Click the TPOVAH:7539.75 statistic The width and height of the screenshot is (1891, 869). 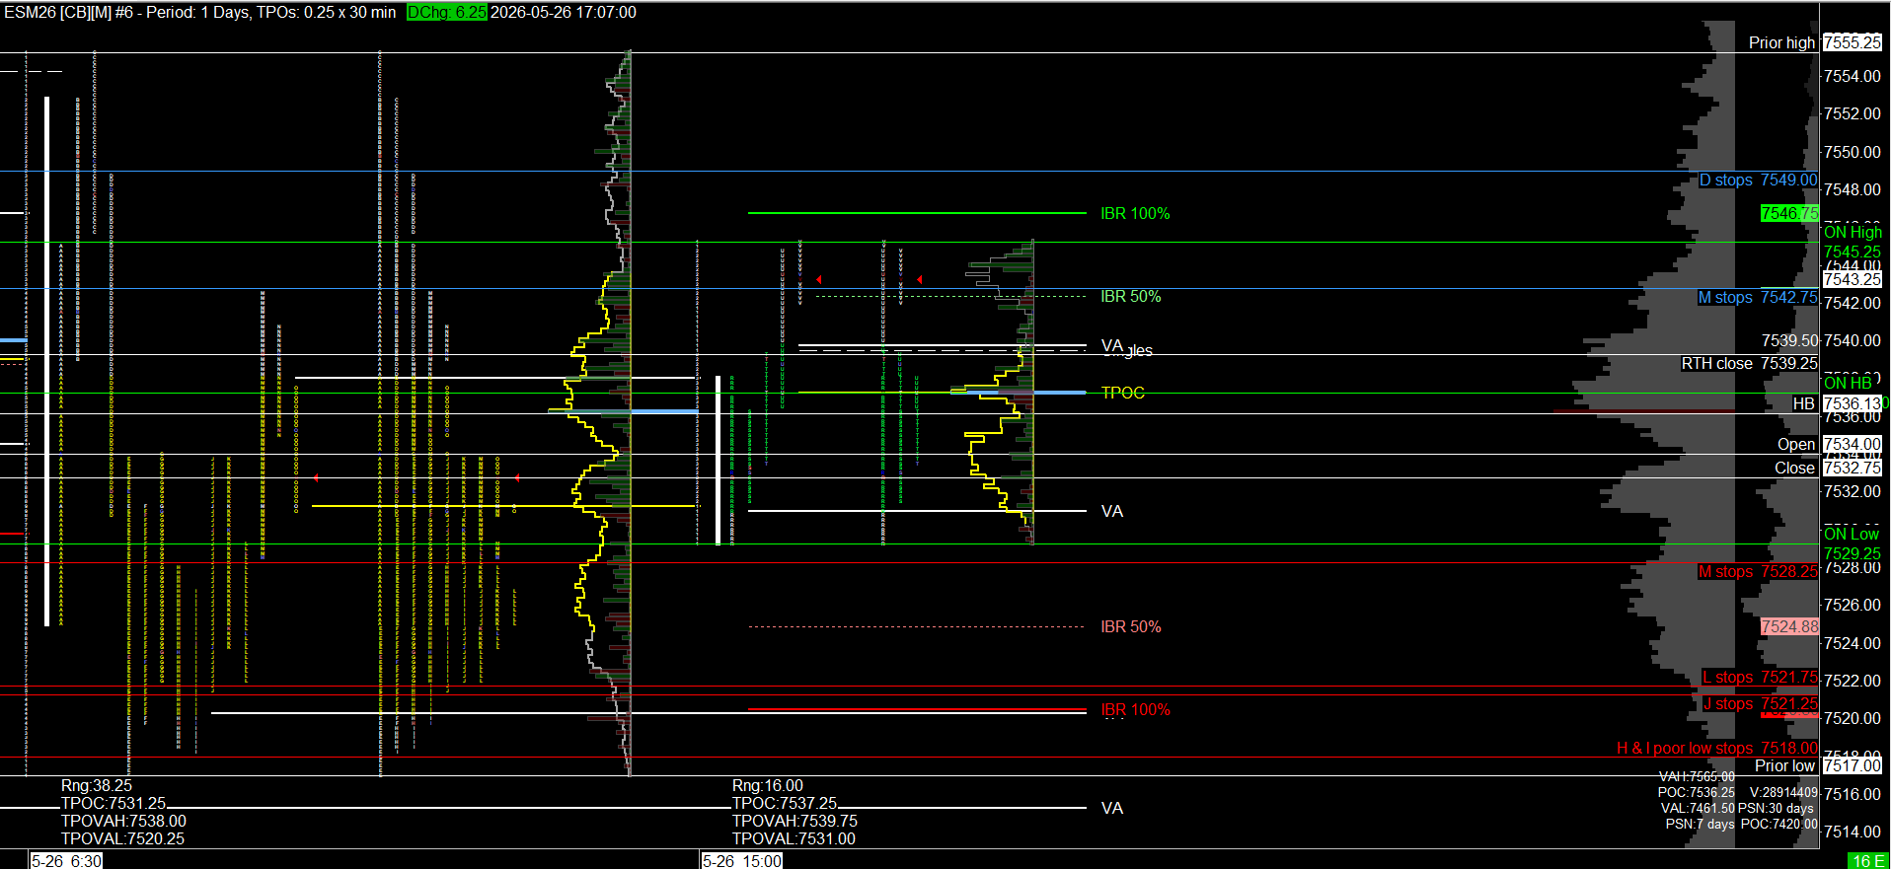click(x=794, y=822)
